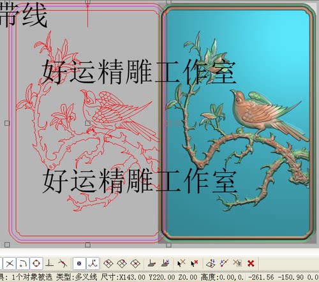Click grid plane icon with dot on upper-left cell
Viewport: 319px width, 282px height.
click(108, 263)
